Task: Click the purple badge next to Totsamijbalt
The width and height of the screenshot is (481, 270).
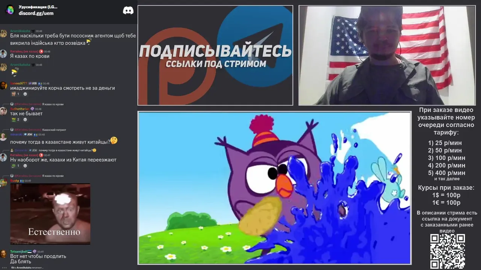Action: click(x=35, y=252)
